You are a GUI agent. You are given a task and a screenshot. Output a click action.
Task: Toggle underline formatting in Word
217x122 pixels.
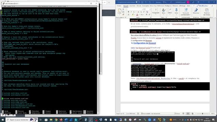pyautogui.click(x=134, y=12)
